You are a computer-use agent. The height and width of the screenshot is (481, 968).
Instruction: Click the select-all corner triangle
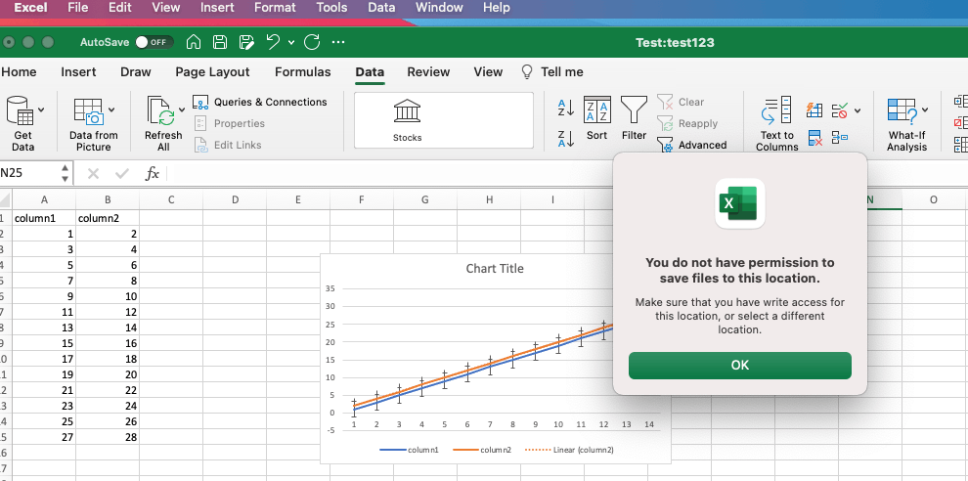[x=6, y=200]
